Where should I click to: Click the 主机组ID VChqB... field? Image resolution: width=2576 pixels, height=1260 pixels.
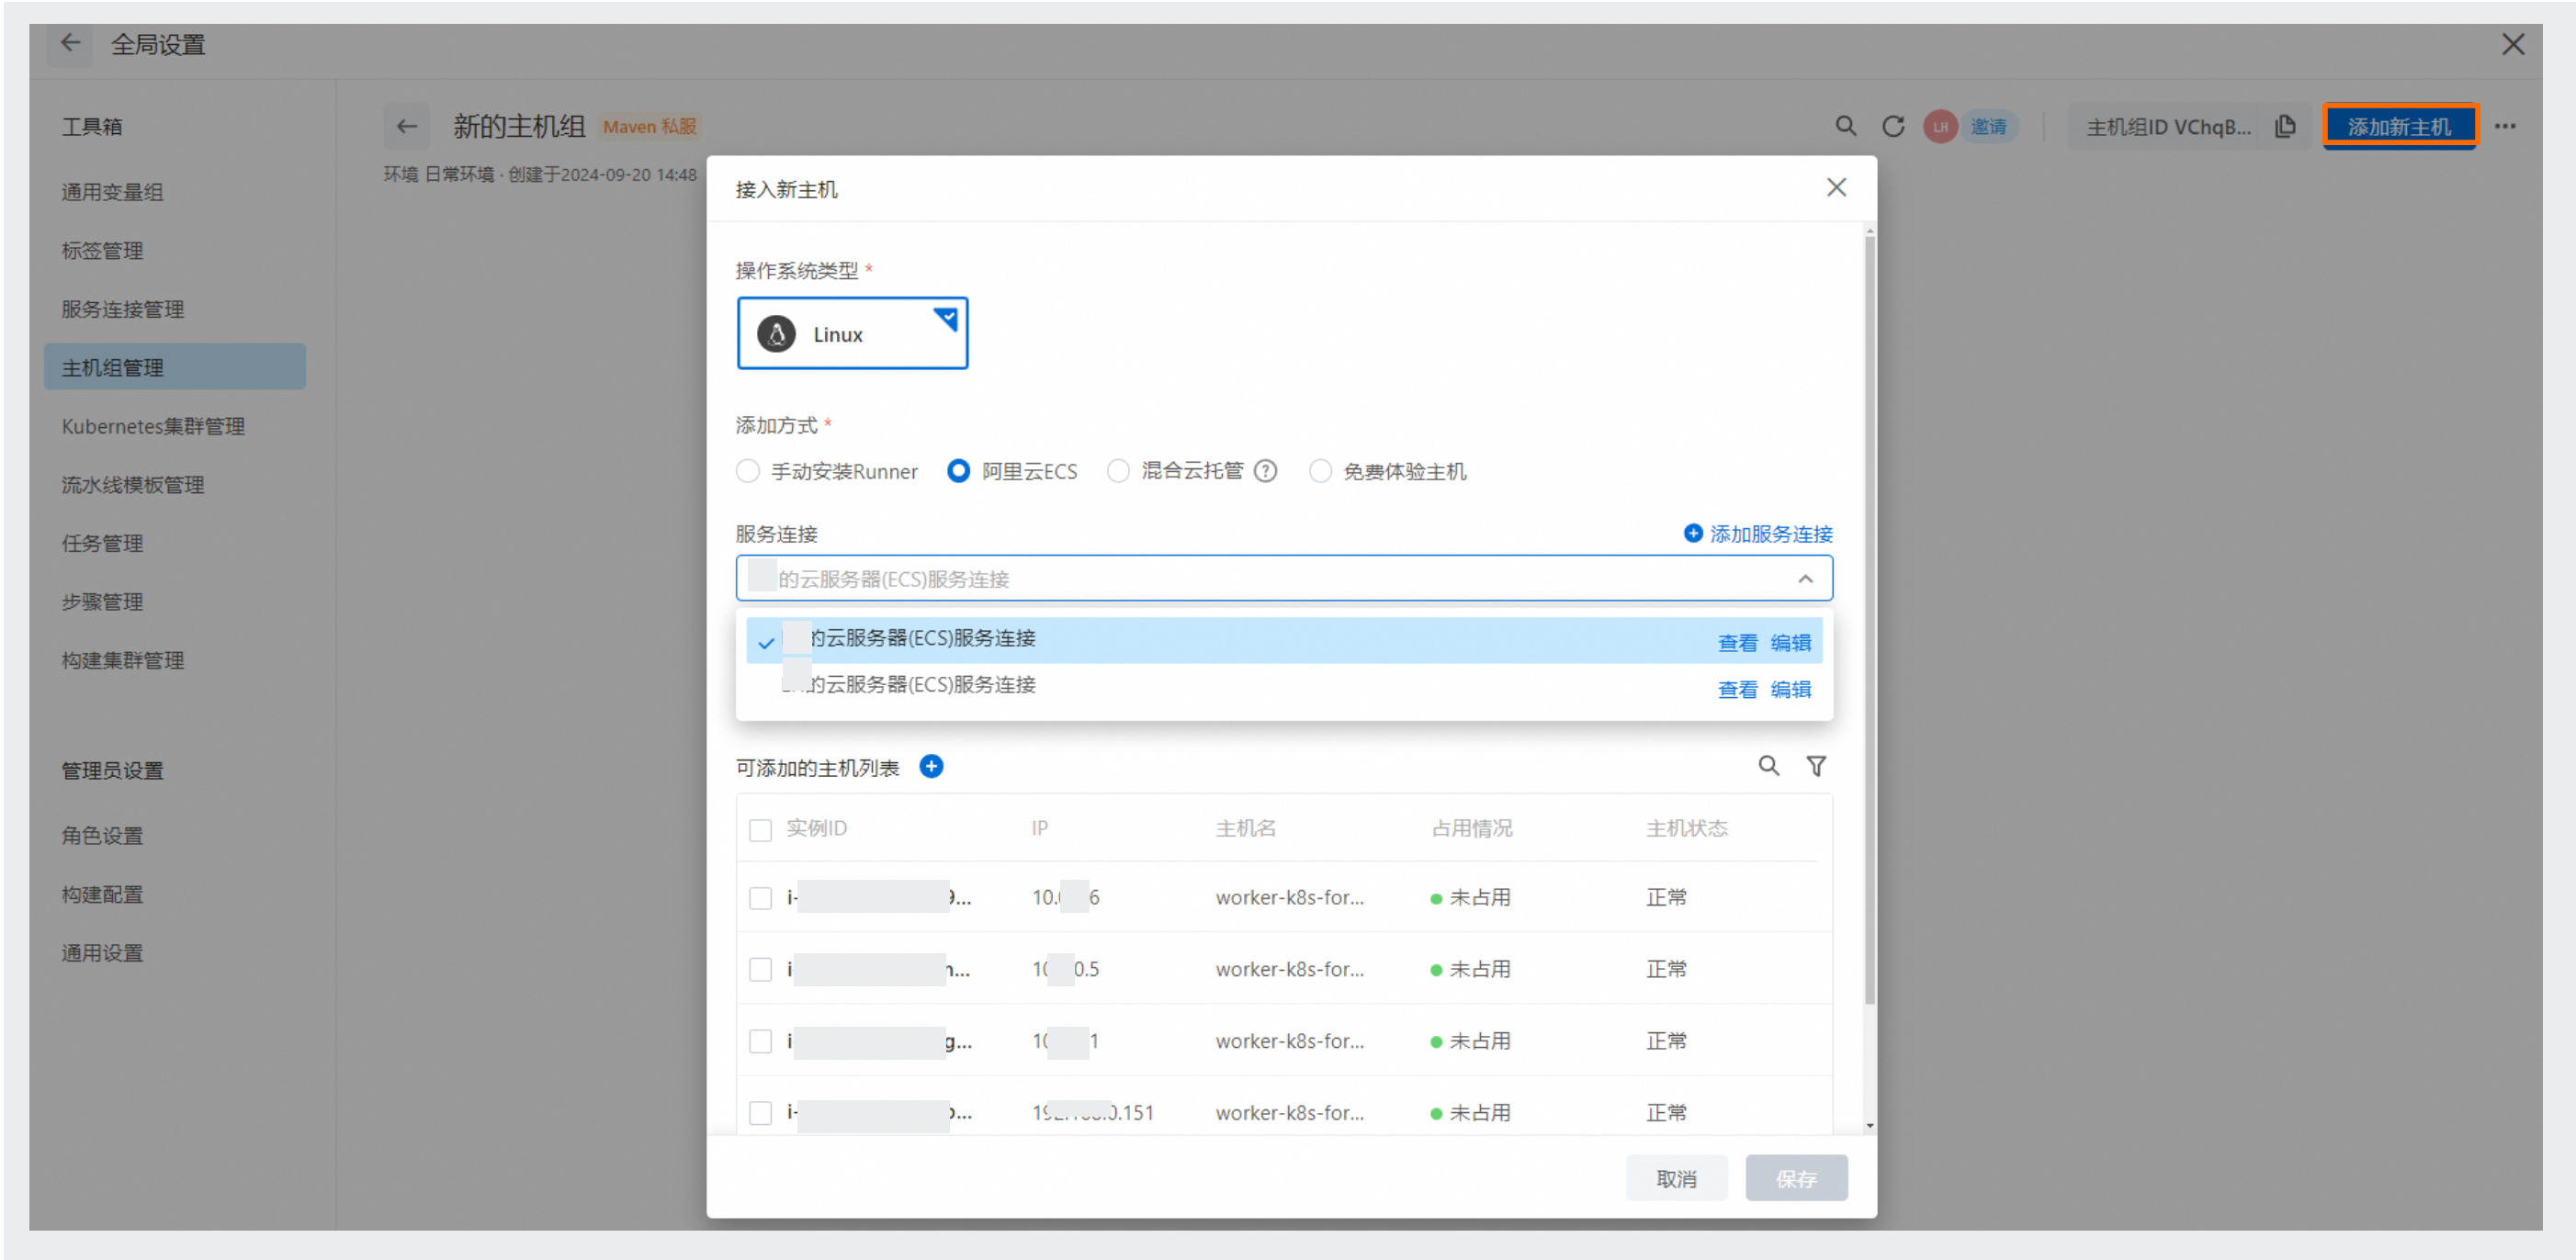point(2168,126)
